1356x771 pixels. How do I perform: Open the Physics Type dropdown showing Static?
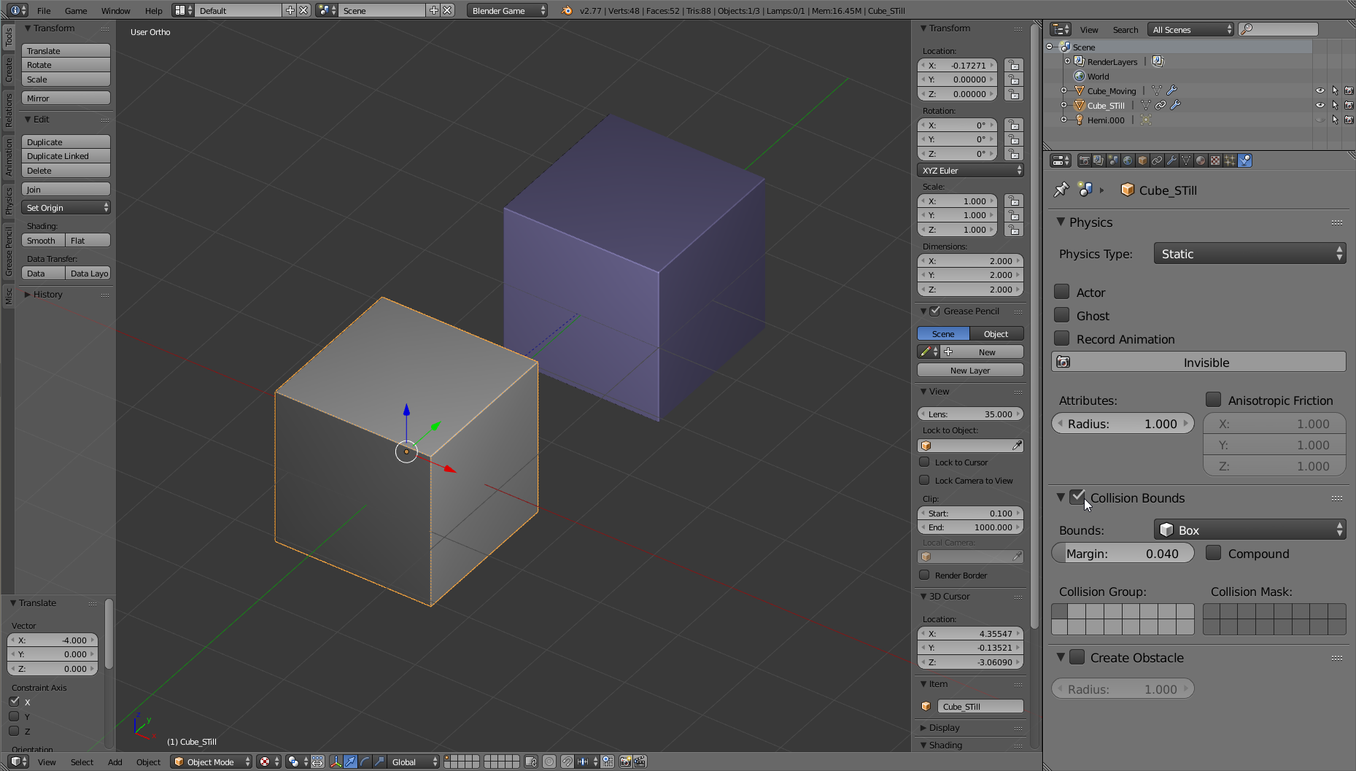coord(1250,254)
